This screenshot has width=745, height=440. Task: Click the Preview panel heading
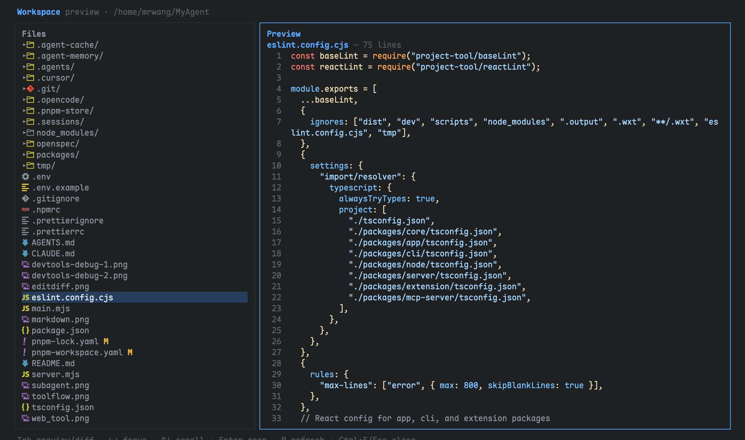(x=284, y=34)
